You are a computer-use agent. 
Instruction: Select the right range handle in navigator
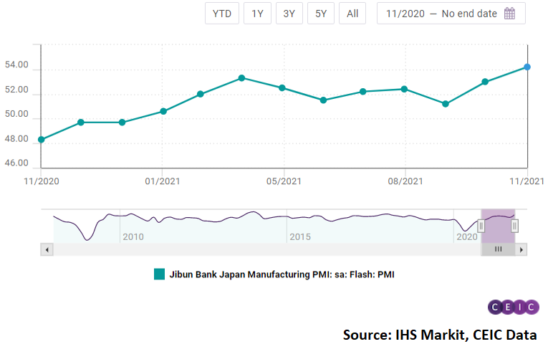514,226
